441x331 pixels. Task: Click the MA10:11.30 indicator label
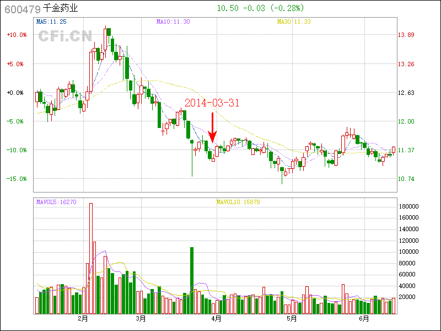[x=173, y=22]
